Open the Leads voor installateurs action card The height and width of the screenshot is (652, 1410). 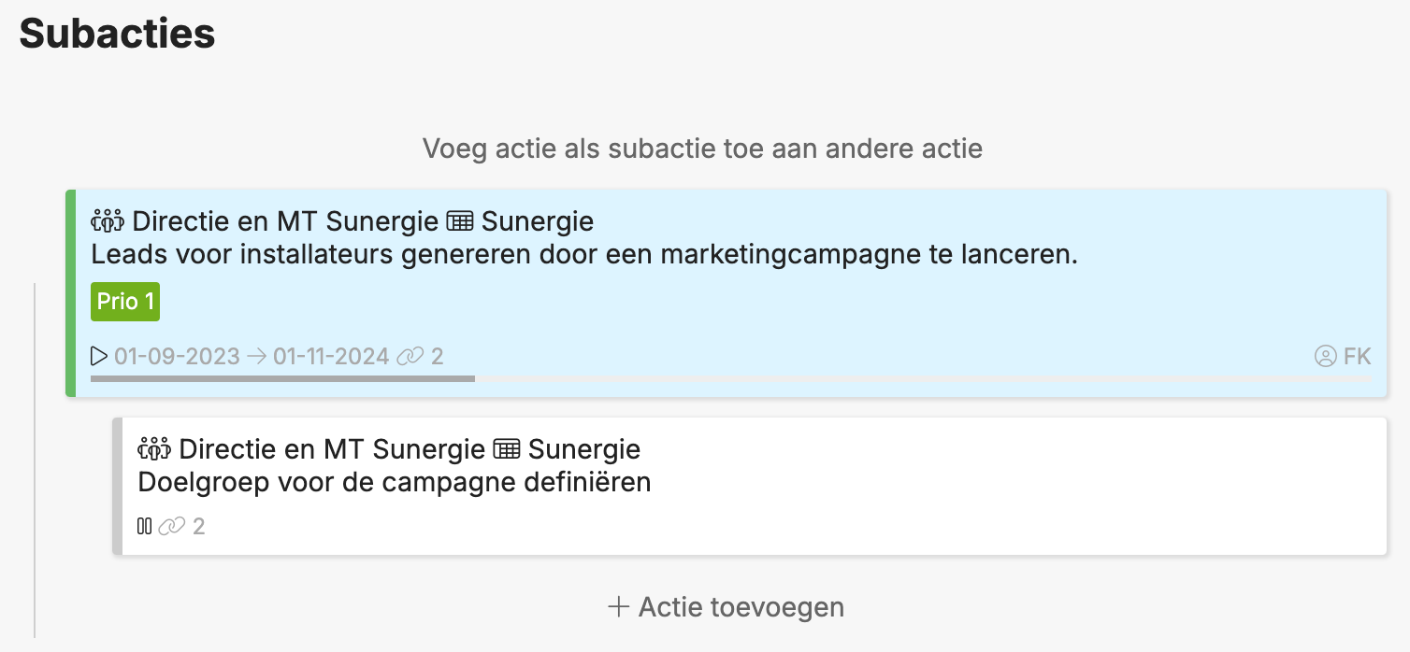[x=726, y=293]
